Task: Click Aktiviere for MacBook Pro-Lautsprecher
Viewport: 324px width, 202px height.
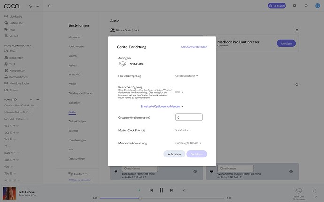Action: click(x=286, y=43)
